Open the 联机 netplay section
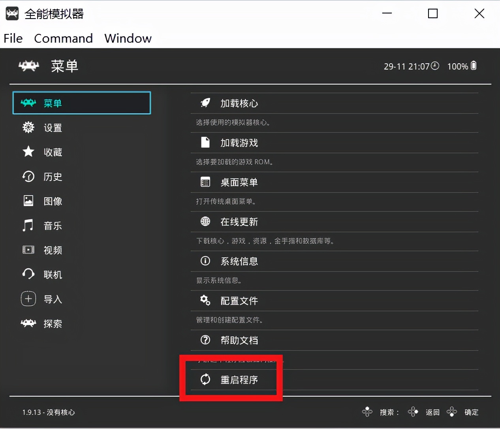The image size is (500, 429). (x=52, y=274)
